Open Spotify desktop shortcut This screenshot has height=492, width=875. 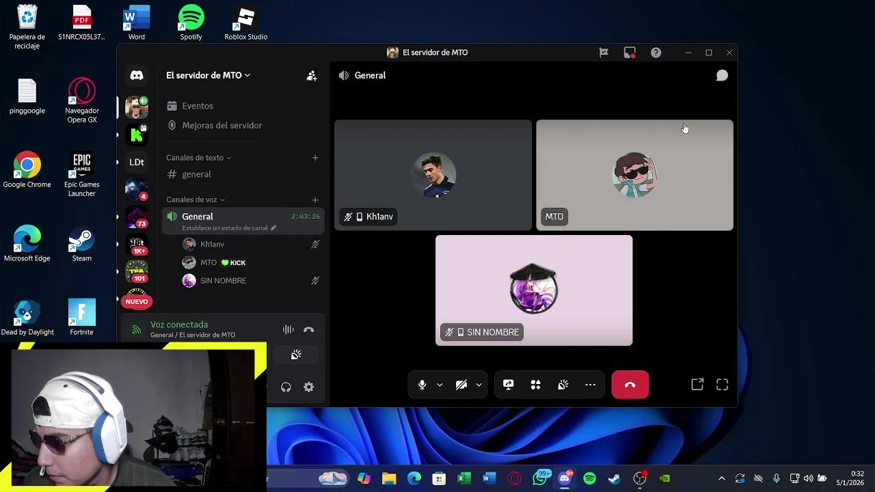point(191,23)
